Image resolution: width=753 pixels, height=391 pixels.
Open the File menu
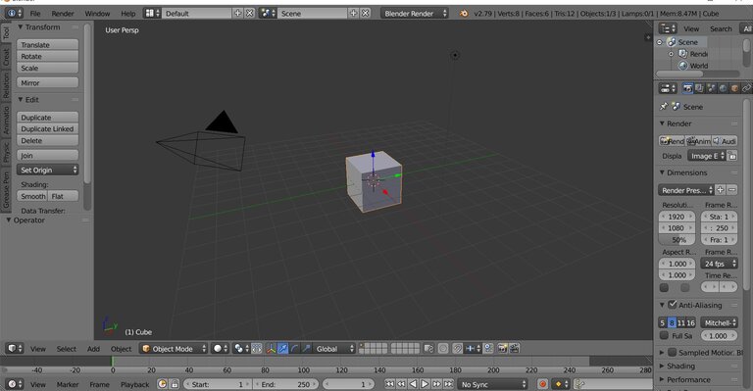point(35,14)
